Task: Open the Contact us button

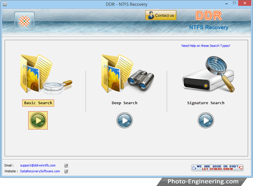Action: click(161, 15)
